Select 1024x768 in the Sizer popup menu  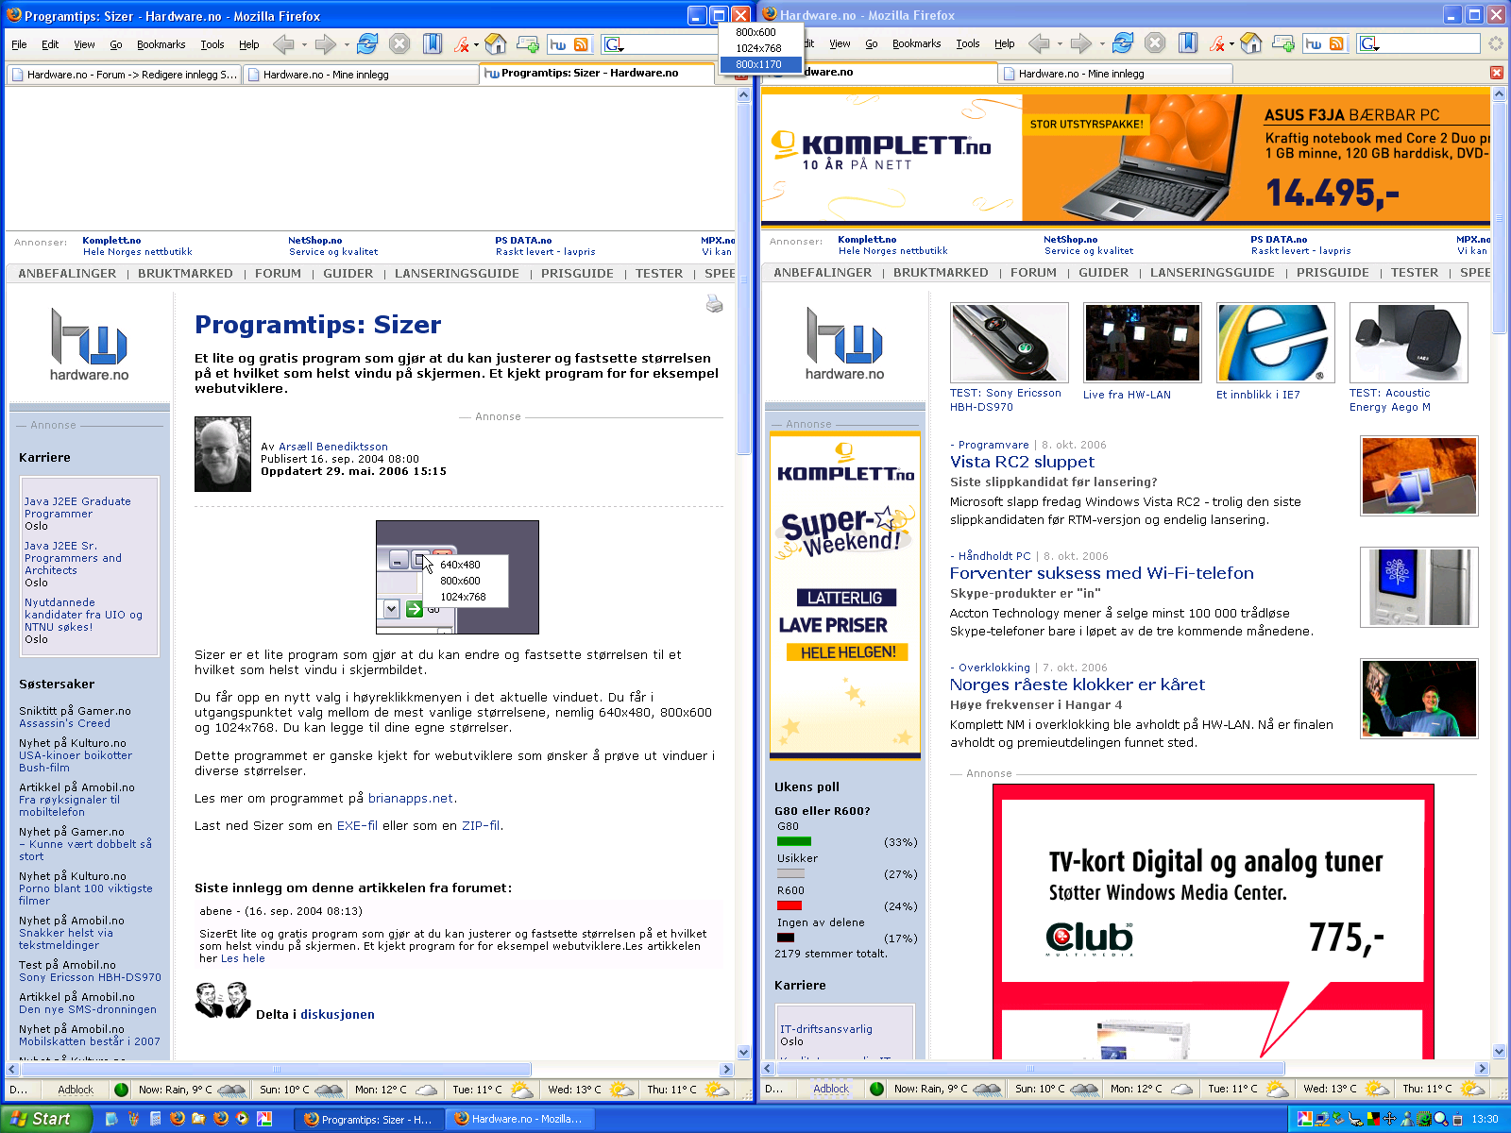point(758,48)
